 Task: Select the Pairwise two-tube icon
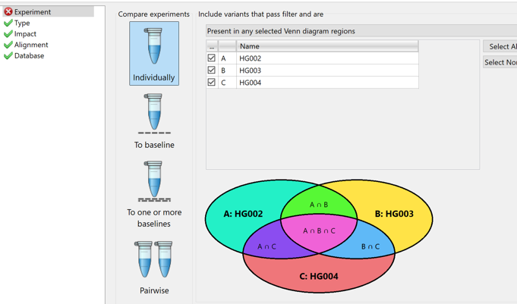pyautogui.click(x=153, y=259)
